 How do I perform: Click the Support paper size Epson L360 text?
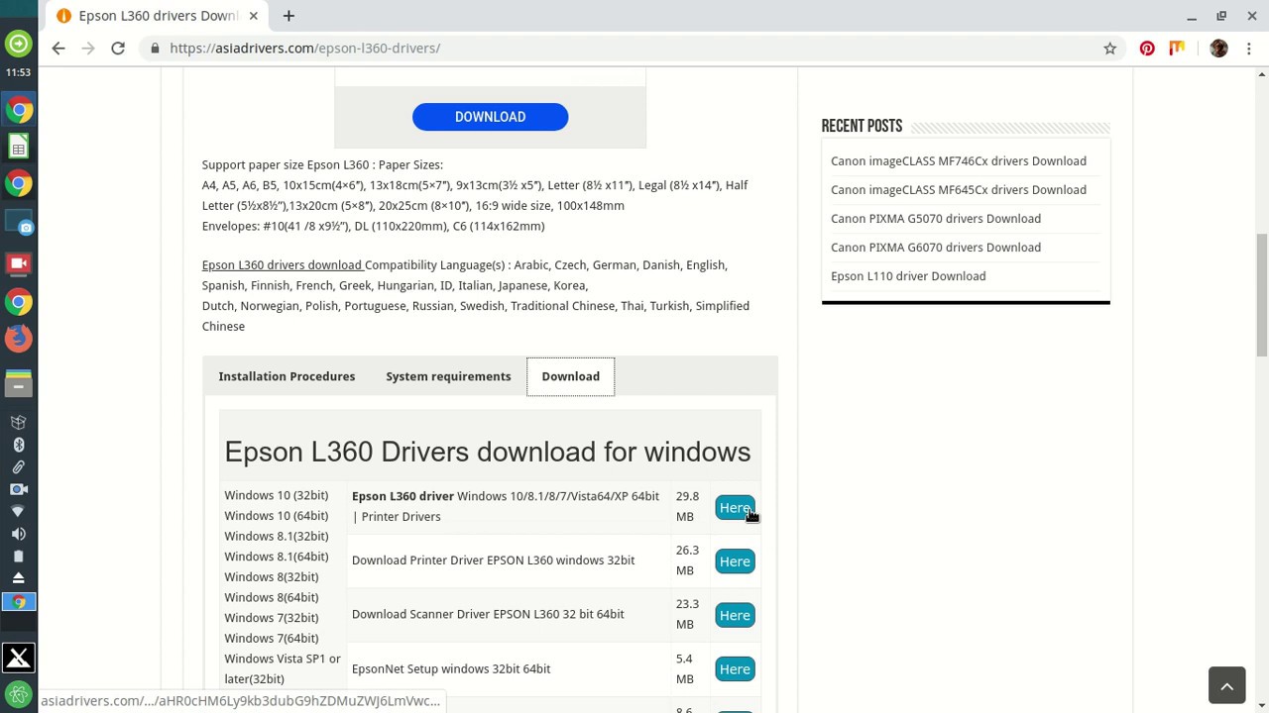point(322,164)
